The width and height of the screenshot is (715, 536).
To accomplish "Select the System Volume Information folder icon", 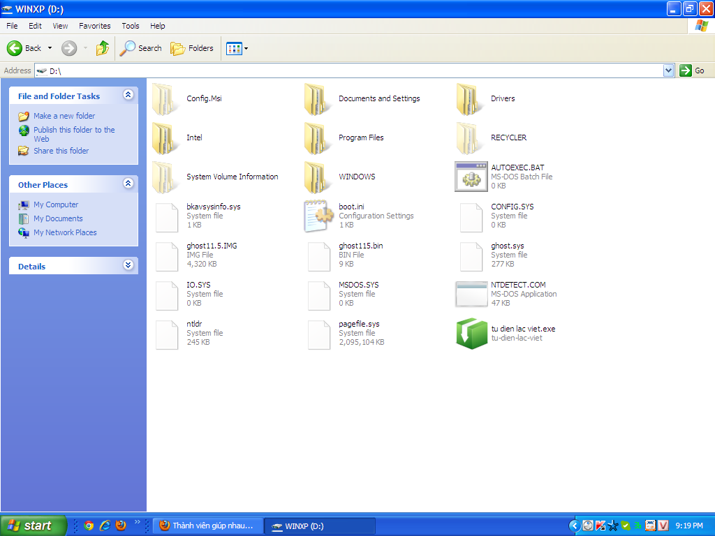I will tap(165, 177).
